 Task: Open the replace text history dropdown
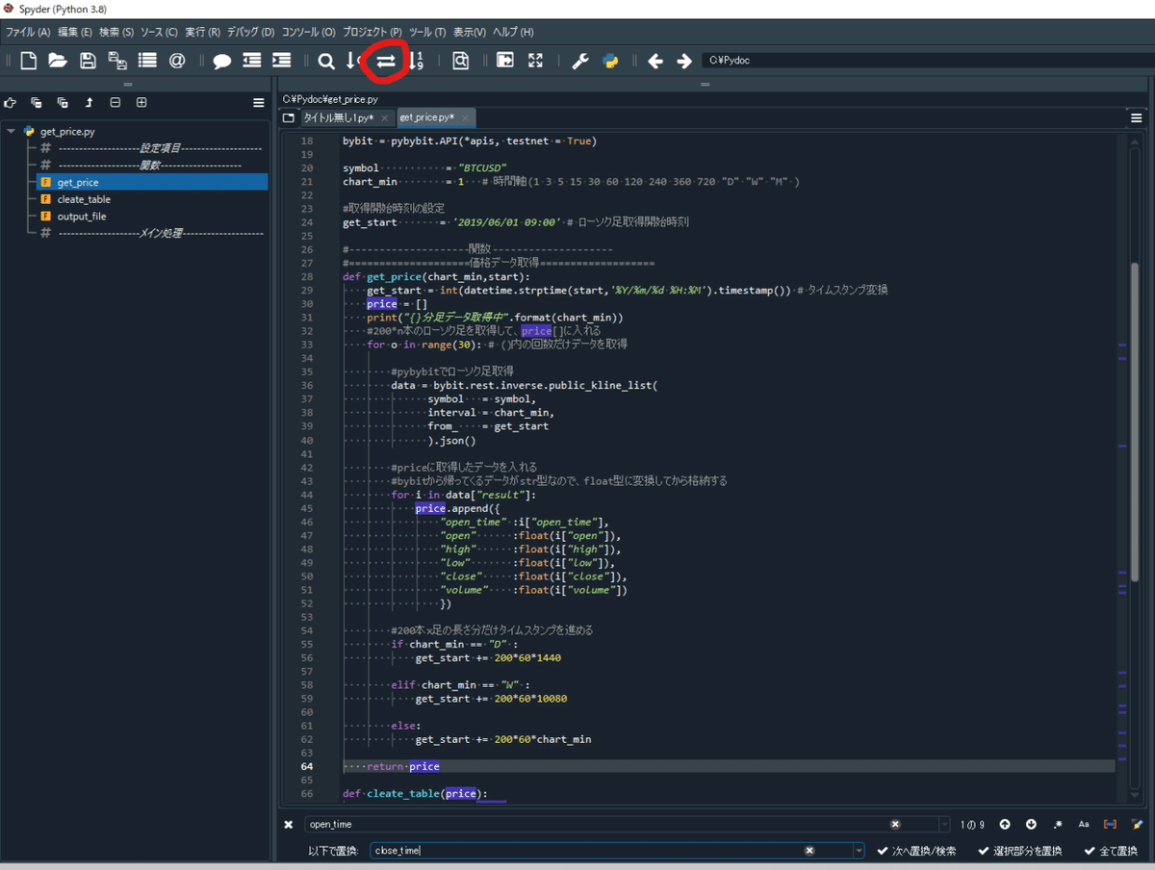859,851
